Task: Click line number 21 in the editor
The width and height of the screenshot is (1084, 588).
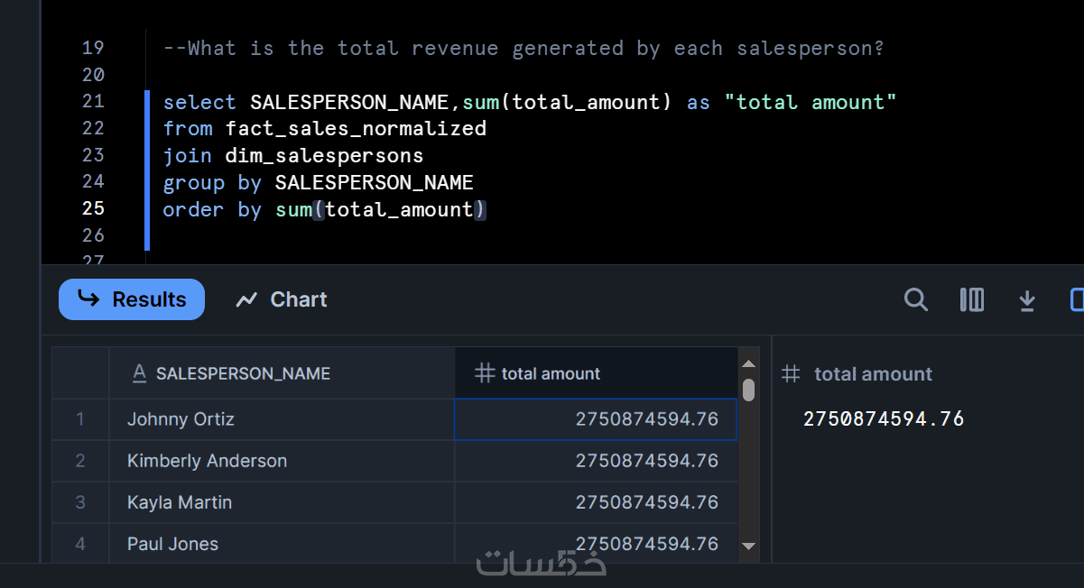Action: click(x=93, y=101)
